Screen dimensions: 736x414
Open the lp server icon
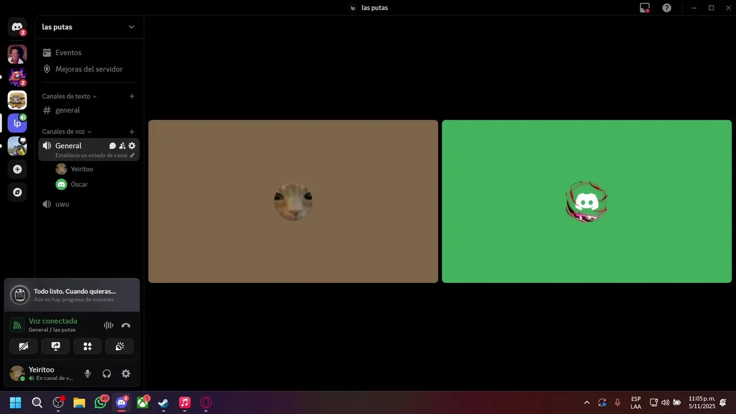click(x=17, y=123)
